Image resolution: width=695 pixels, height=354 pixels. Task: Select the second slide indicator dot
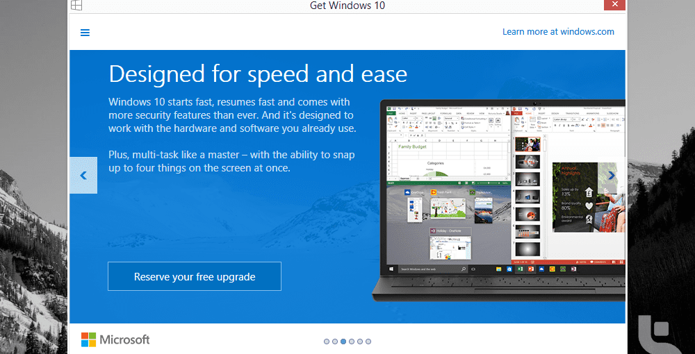tap(335, 342)
